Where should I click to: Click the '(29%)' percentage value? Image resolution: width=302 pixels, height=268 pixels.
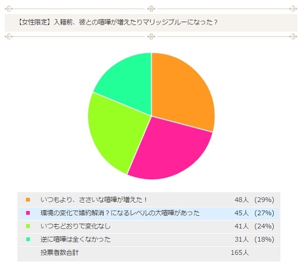(264, 199)
